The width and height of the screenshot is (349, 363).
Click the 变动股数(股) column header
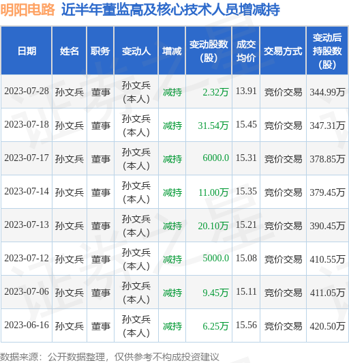[209, 50]
